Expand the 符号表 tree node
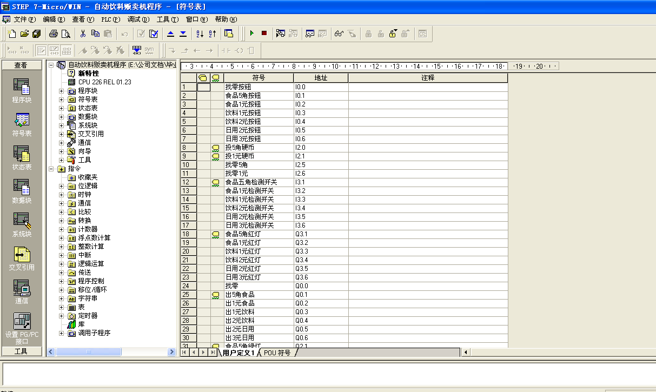 (x=61, y=99)
